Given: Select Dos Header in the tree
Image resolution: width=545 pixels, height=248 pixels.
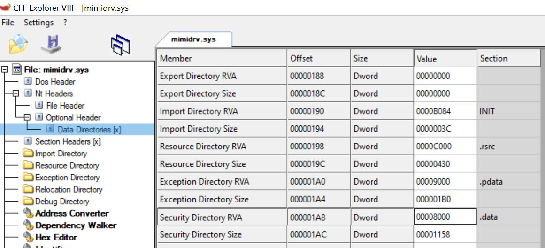Looking at the screenshot, I should [x=55, y=81].
